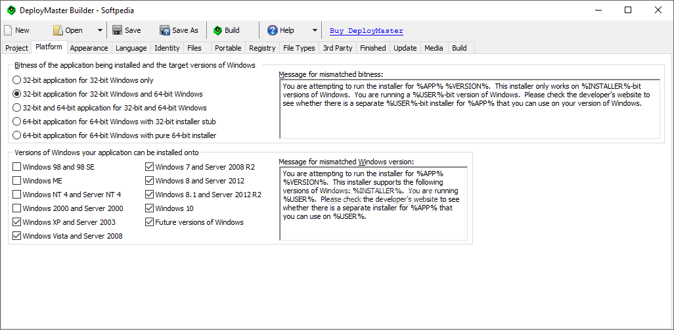
Task: Enable Windows 98 and 98 SE checkbox
Action: [x=17, y=167]
